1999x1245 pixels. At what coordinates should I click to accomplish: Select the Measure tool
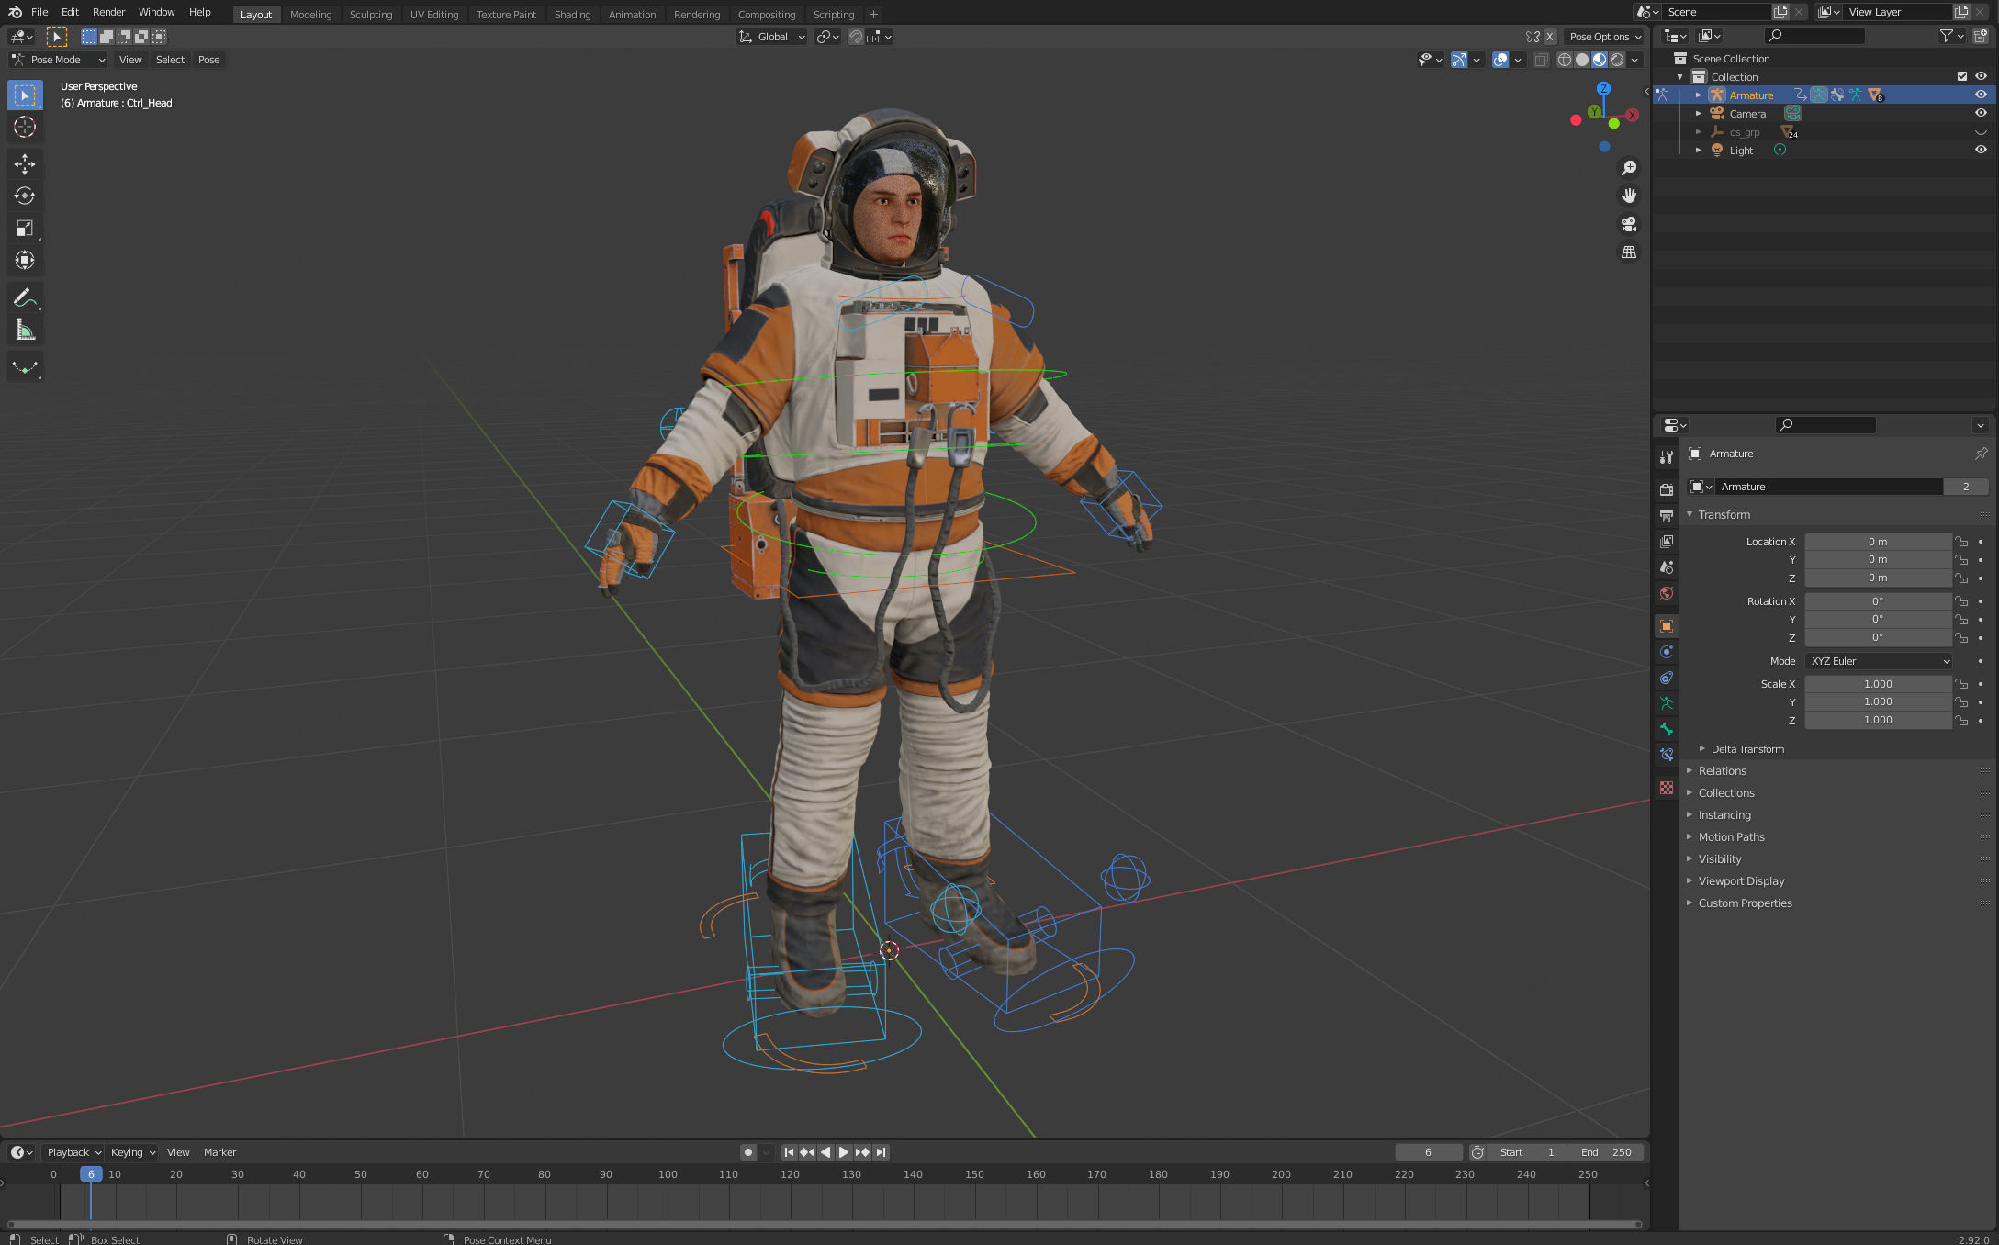(x=25, y=330)
